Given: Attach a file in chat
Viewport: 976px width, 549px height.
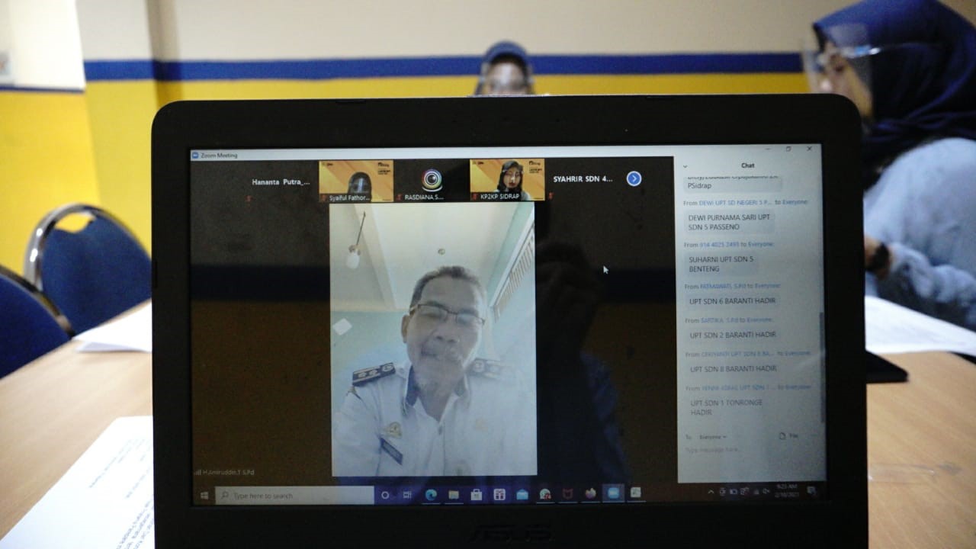Looking at the screenshot, I should pyautogui.click(x=788, y=436).
